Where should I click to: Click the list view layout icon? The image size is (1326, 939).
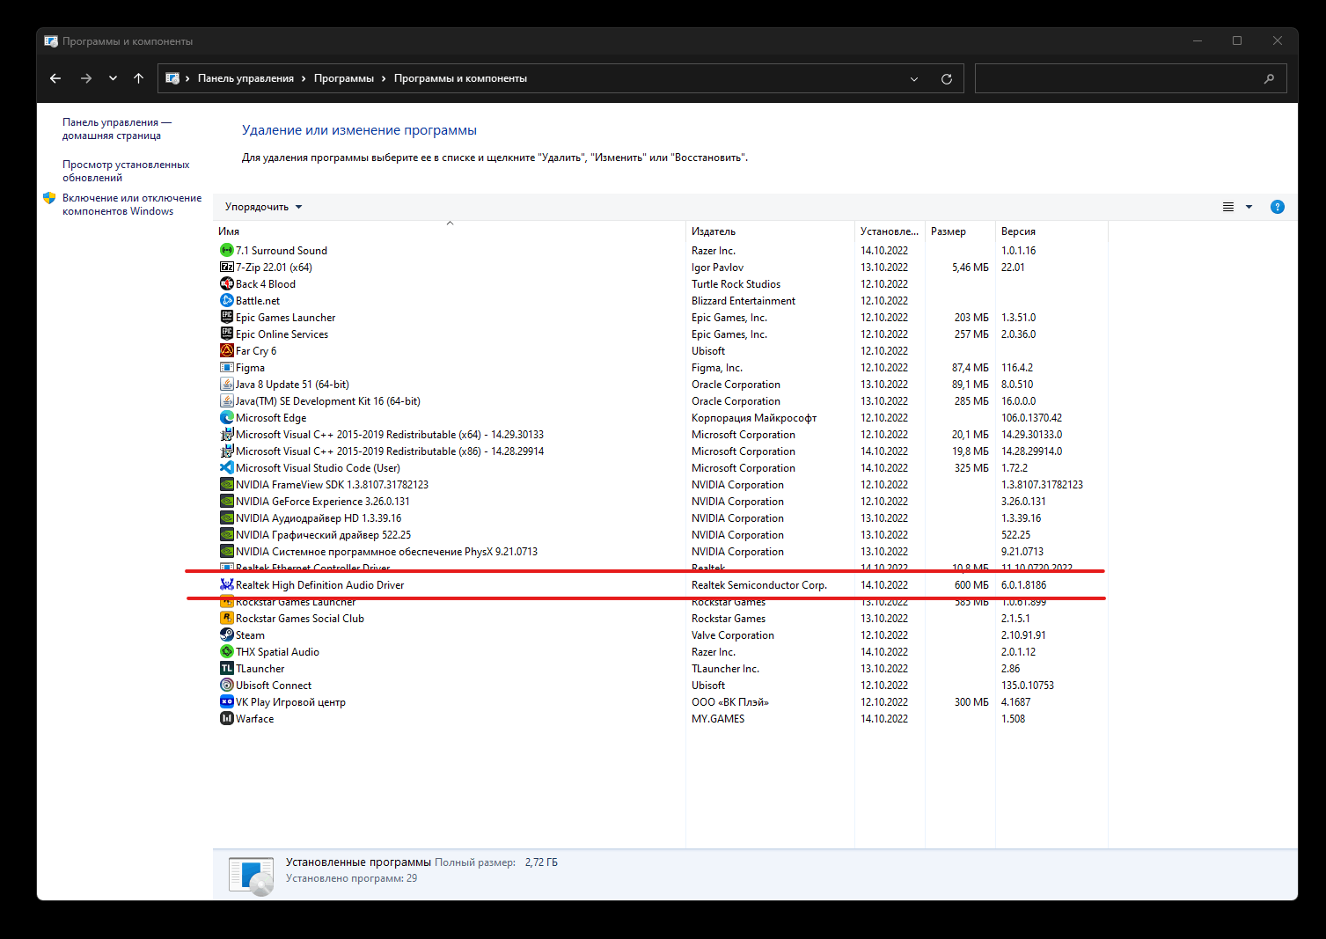point(1228,207)
